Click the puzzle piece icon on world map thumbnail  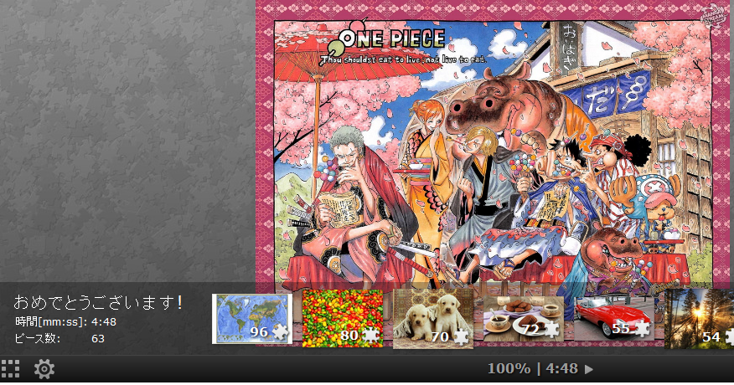[x=281, y=332]
